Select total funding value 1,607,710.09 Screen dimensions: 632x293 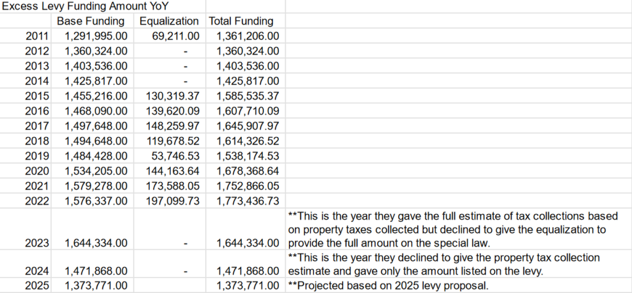tap(248, 111)
